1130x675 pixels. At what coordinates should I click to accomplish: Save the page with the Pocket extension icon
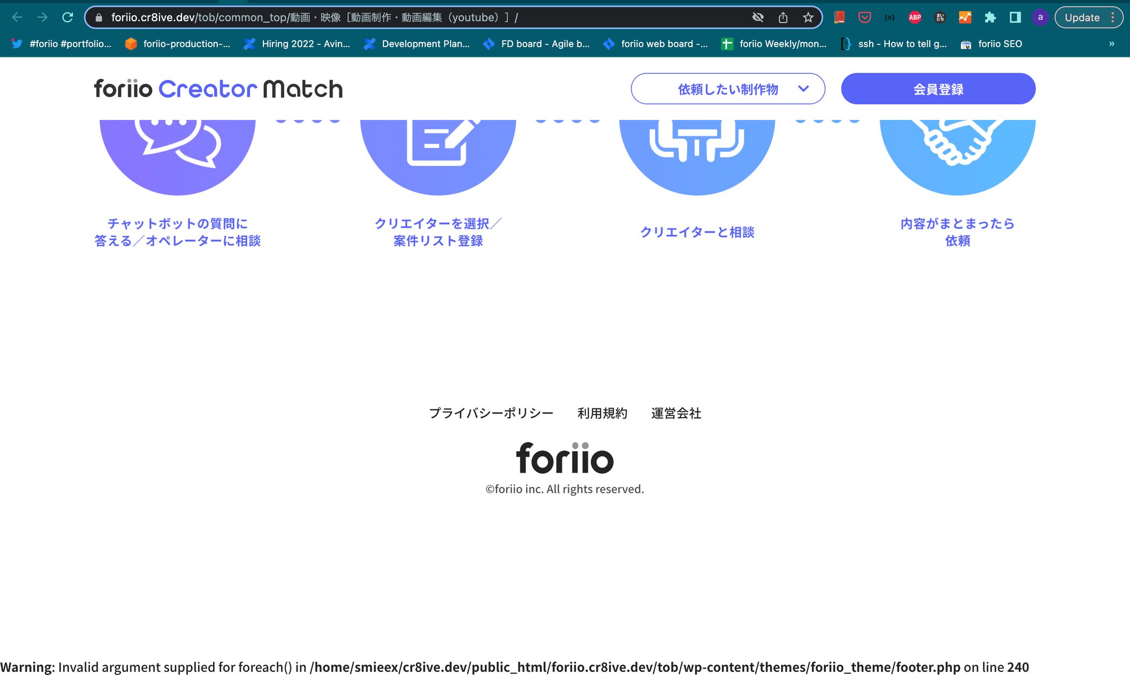864,17
